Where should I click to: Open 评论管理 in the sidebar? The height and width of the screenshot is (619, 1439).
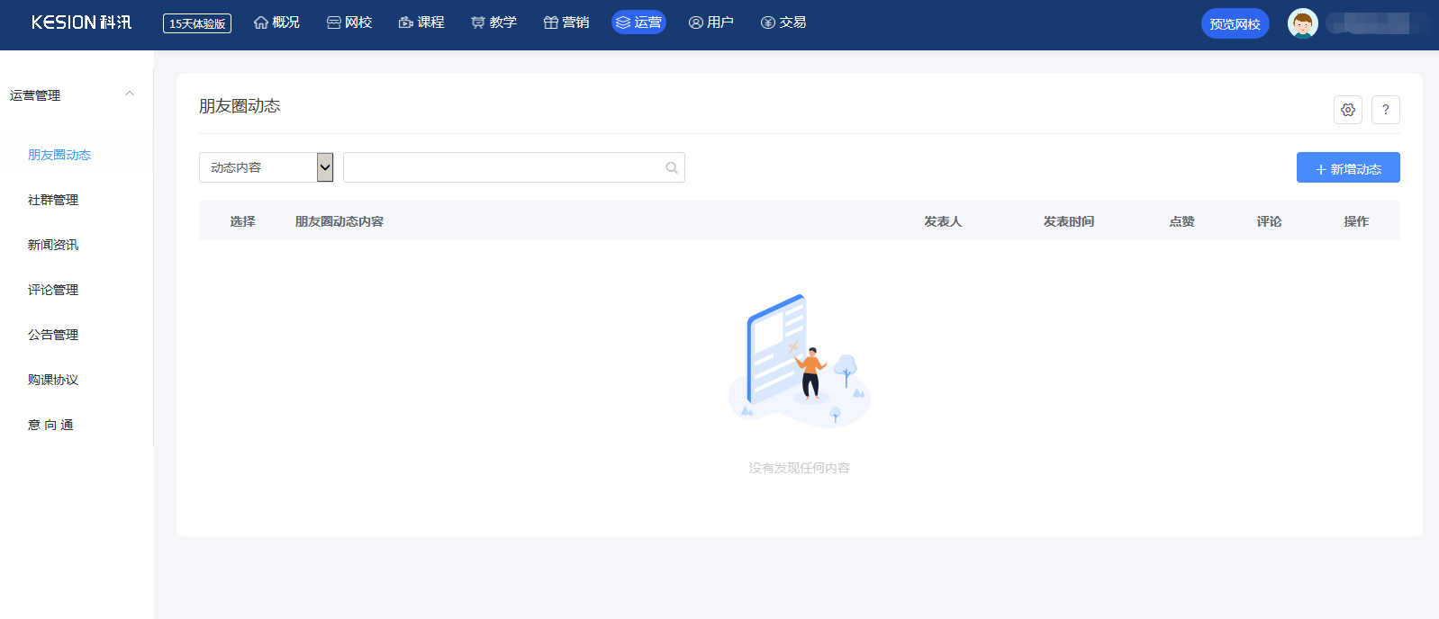click(x=53, y=290)
